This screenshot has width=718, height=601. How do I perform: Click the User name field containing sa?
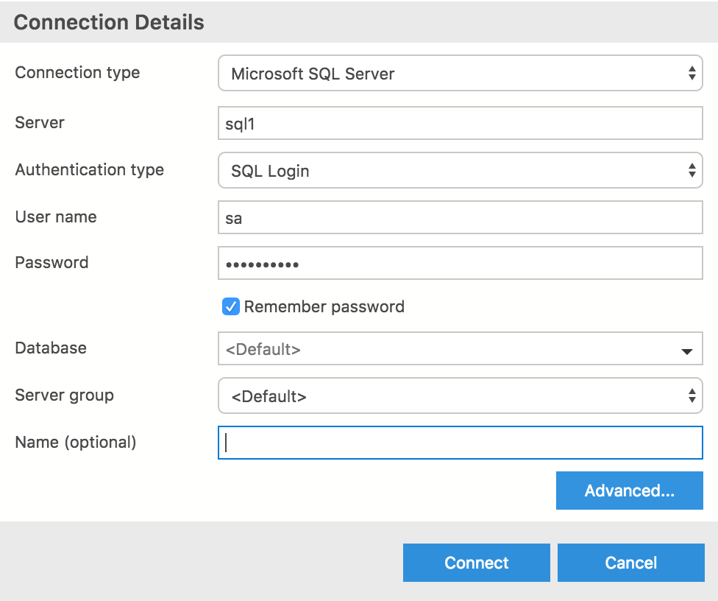(x=460, y=218)
